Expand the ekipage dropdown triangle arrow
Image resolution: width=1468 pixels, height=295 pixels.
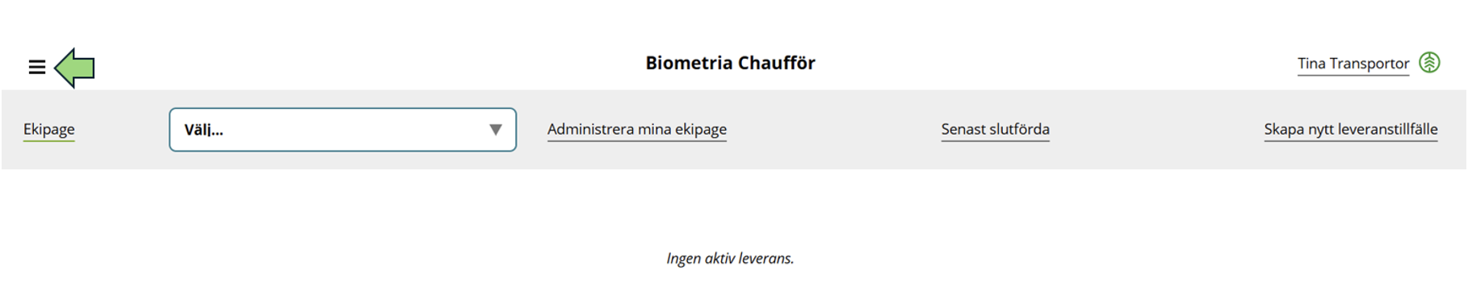(x=496, y=130)
